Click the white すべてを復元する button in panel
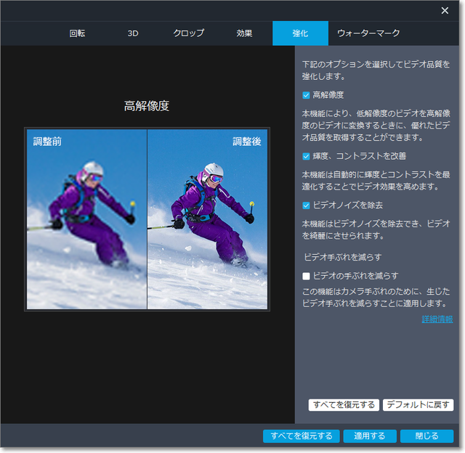This screenshot has width=465, height=453. (x=344, y=405)
